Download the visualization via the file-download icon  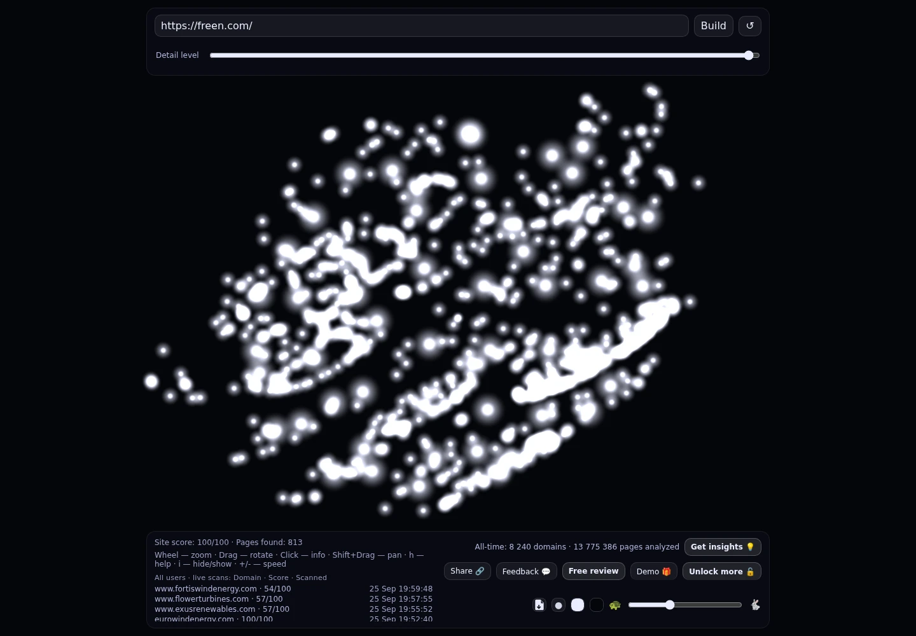coord(539,605)
